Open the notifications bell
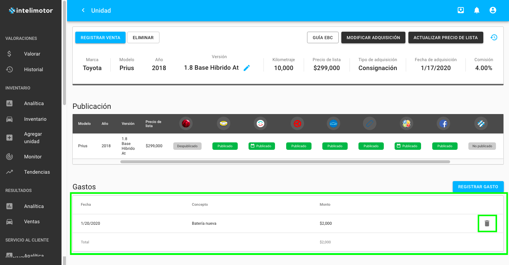 point(477,10)
